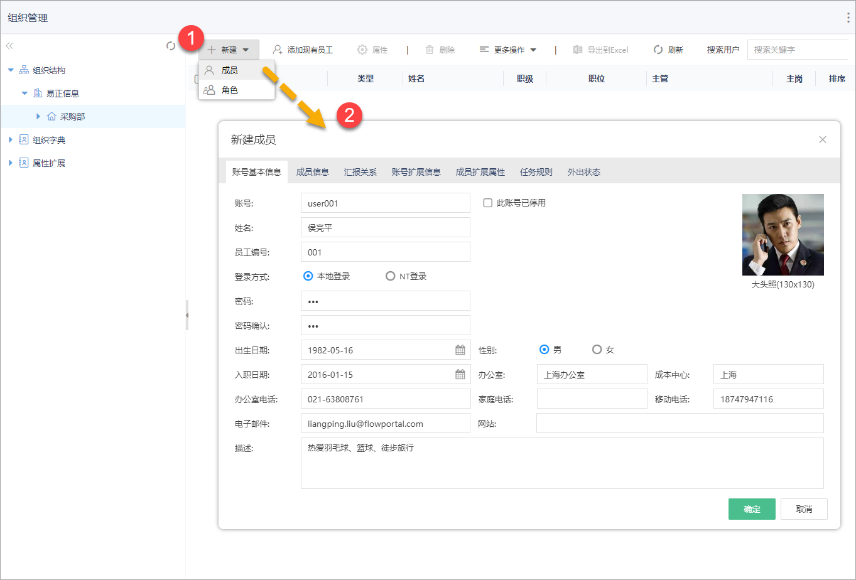Expand the 采购部 tree node
The height and width of the screenshot is (580, 856).
click(38, 116)
